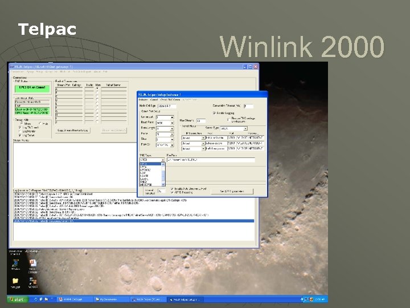Click the first Telnet host name field
The width and height of the screenshot is (410, 308).
[216, 138]
